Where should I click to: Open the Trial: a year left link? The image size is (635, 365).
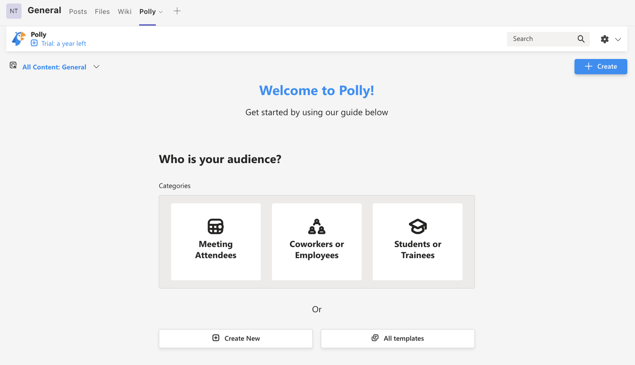click(x=63, y=43)
